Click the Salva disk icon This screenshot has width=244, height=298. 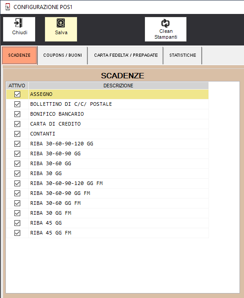click(x=61, y=23)
